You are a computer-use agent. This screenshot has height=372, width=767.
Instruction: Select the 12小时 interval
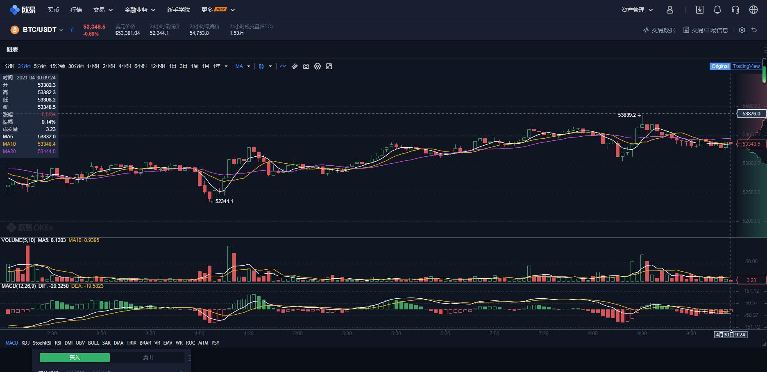(x=158, y=66)
